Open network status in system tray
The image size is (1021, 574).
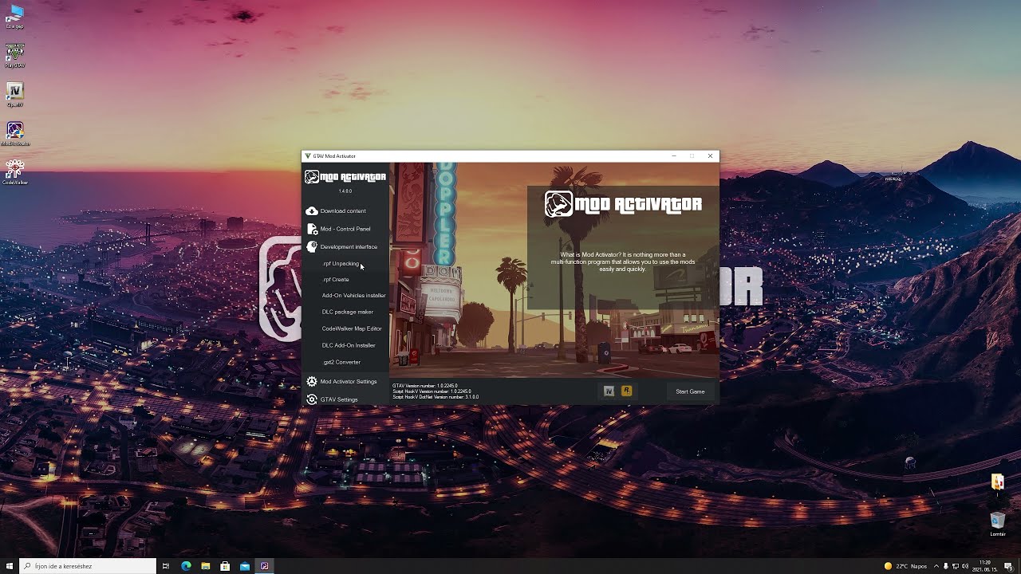pos(956,566)
